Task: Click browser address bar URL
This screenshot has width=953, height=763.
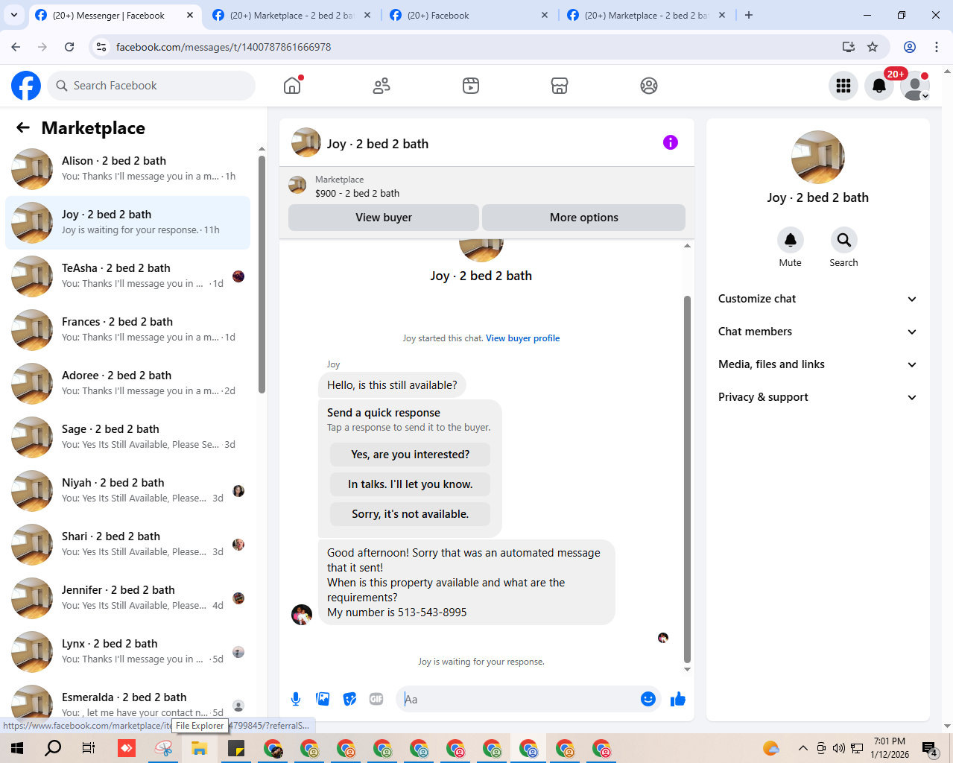Action: [224, 47]
